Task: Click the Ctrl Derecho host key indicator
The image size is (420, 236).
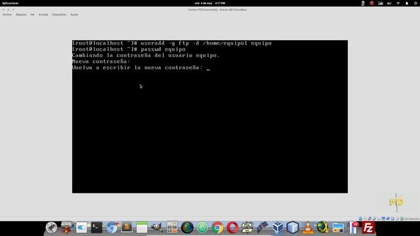Action: 411,218
